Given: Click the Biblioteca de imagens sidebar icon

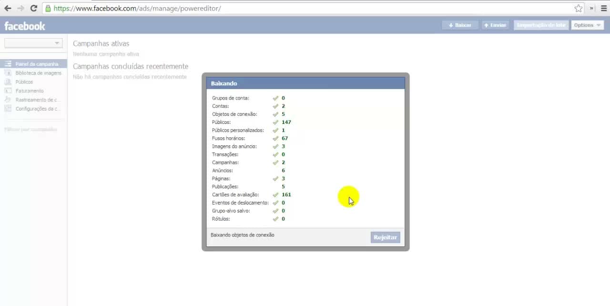Looking at the screenshot, I should (x=8, y=73).
